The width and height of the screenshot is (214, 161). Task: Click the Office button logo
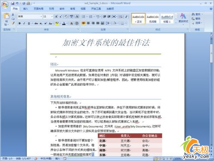click(x=5, y=5)
